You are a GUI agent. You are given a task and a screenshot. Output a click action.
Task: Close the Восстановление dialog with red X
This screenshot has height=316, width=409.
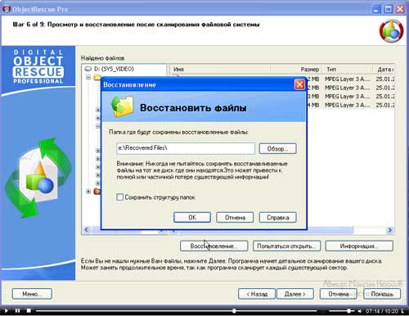pos(299,84)
